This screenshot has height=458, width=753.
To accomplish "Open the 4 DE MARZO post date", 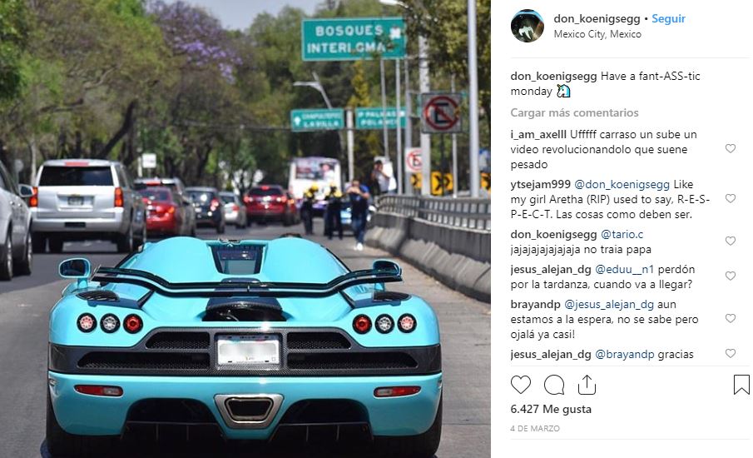I will [x=535, y=428].
